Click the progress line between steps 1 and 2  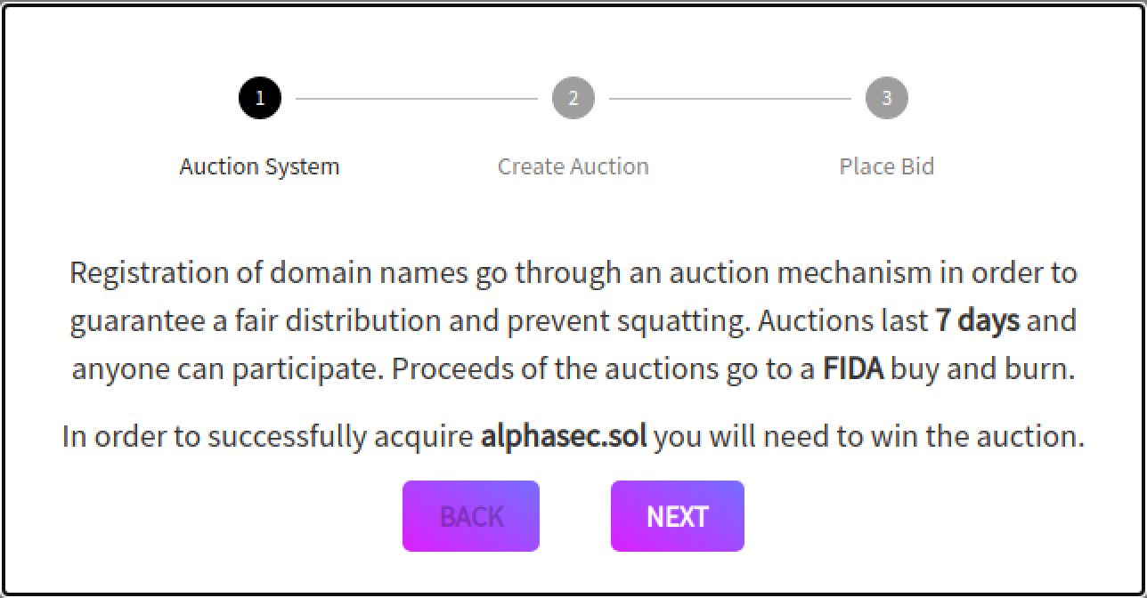417,98
